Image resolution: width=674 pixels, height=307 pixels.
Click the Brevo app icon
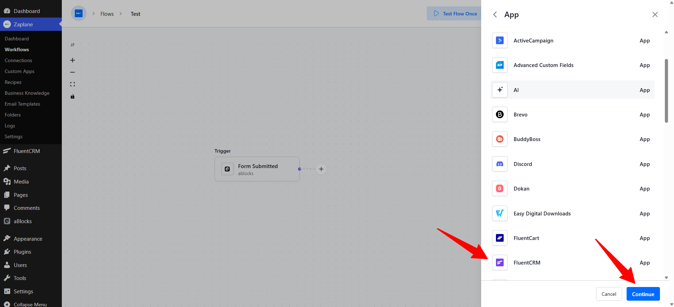tap(499, 114)
